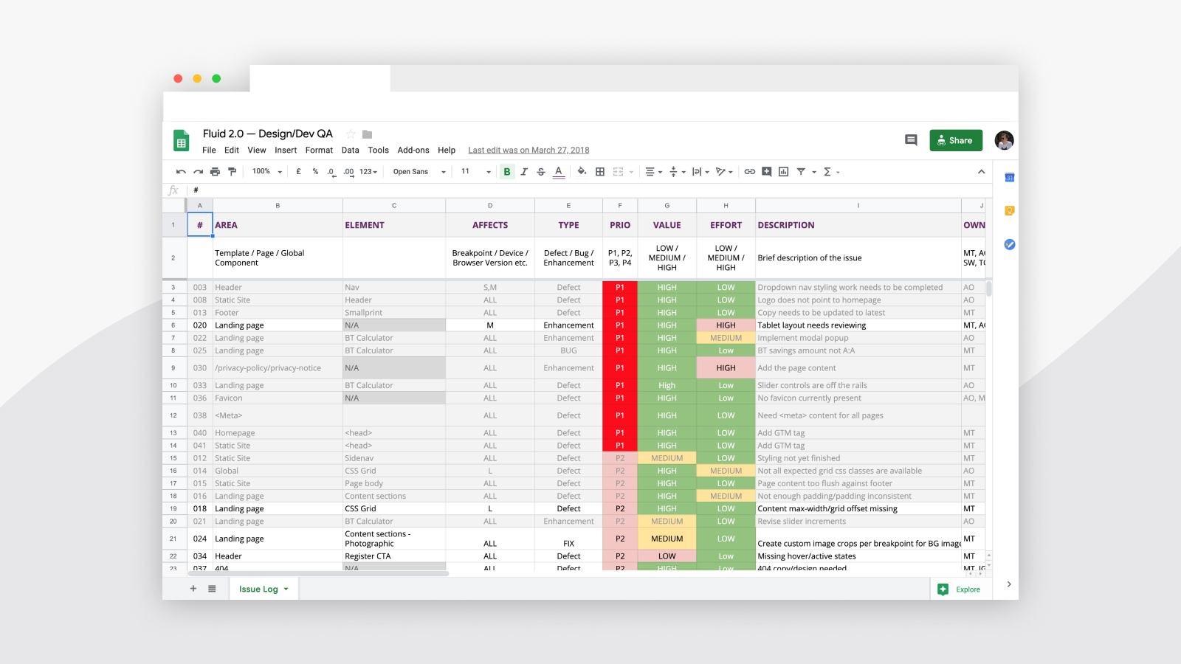Click the Explore button
Image resolution: width=1181 pixels, height=664 pixels.
pyautogui.click(x=959, y=589)
